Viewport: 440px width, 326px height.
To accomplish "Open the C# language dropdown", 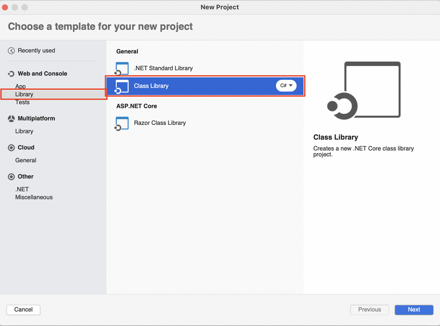I will click(x=286, y=86).
